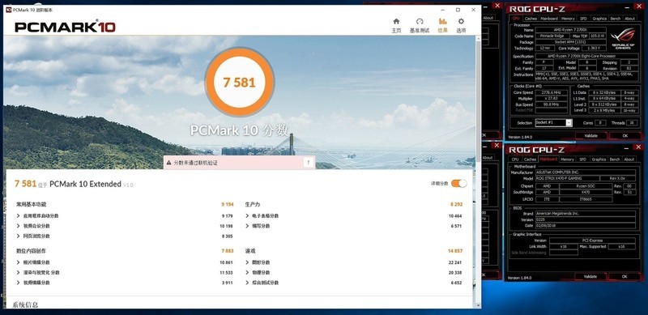Expand 渲染与视觉化 分数 row

pos(18,272)
